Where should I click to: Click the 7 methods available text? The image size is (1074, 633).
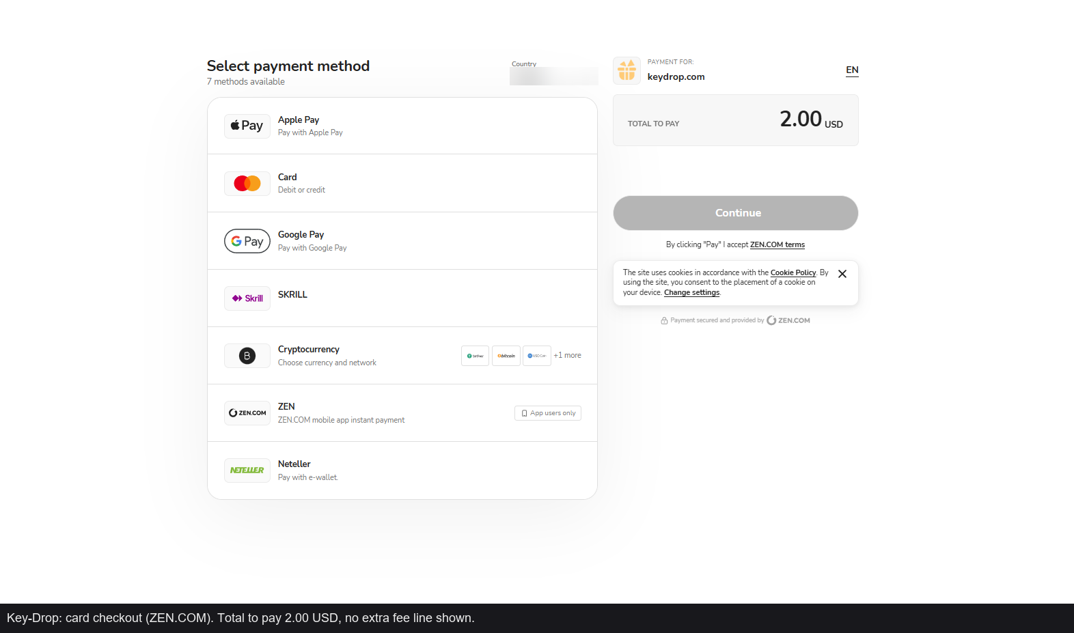pyautogui.click(x=246, y=81)
